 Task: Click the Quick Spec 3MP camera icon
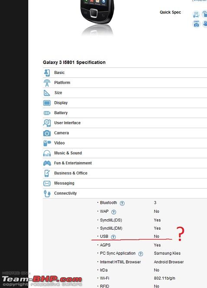(196, 24)
